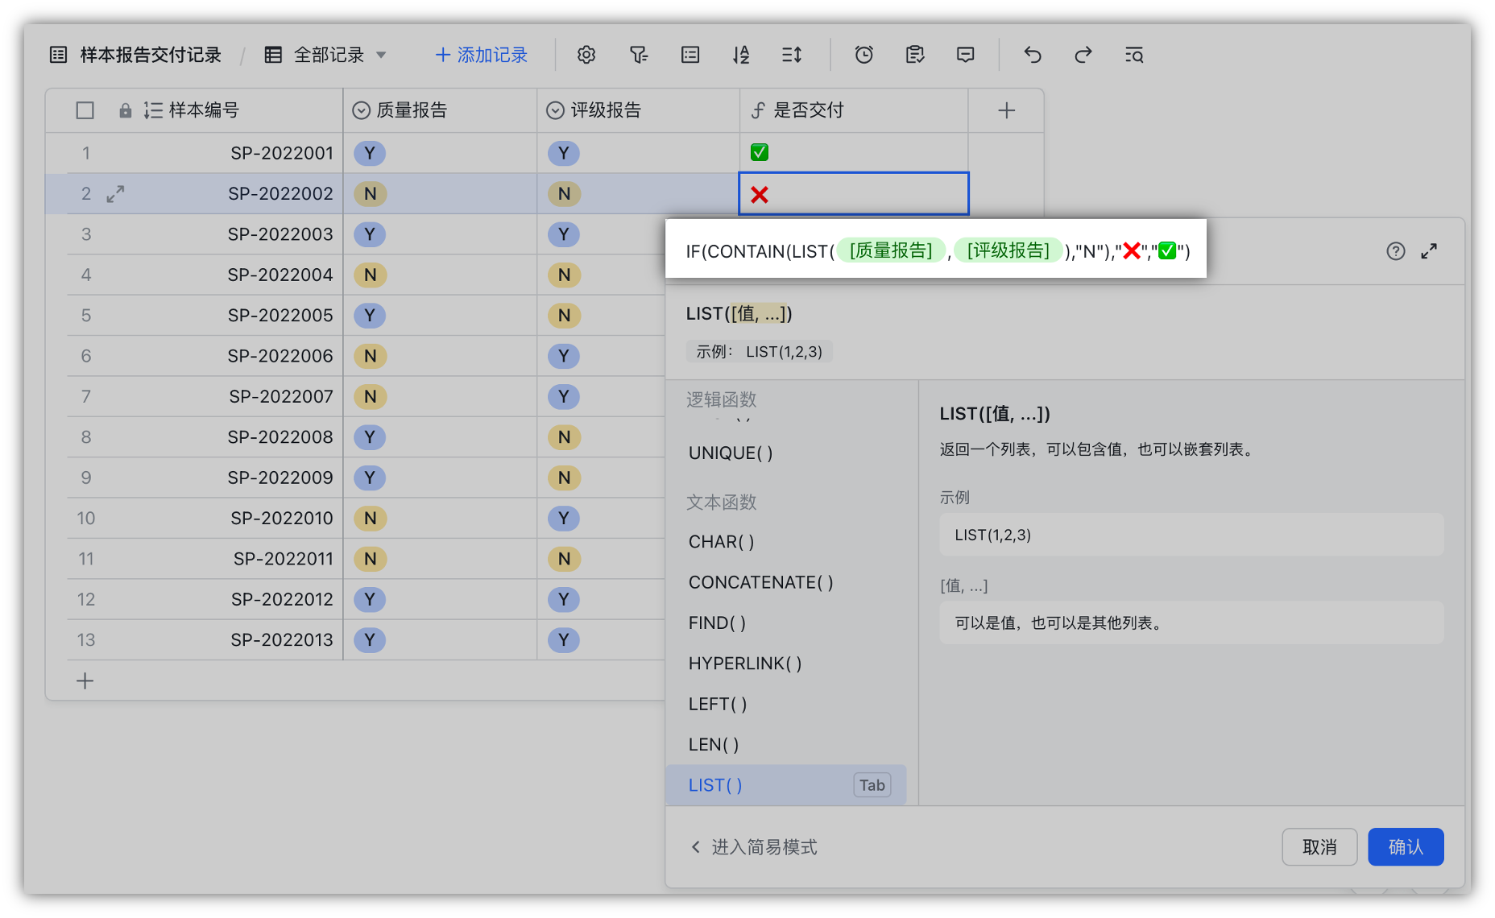This screenshot has height=918, width=1495.
Task: Open the reminder alarm clock icon
Action: 863,55
